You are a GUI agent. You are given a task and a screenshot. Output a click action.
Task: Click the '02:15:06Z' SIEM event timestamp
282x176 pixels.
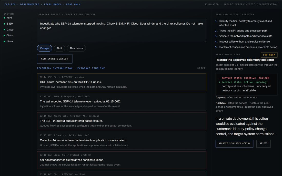(46, 97)
